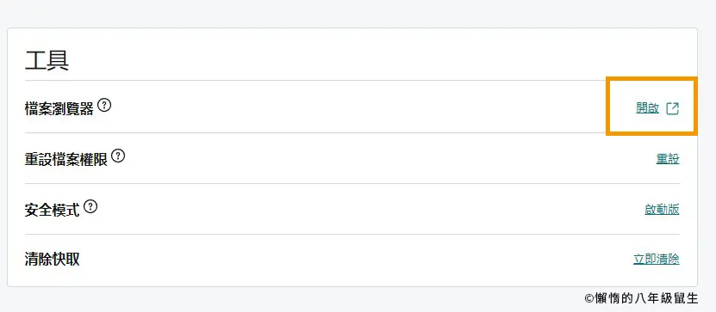Click the circled ? after 安全模式 text
Image resolution: width=716 pixels, height=312 pixels.
click(x=90, y=207)
